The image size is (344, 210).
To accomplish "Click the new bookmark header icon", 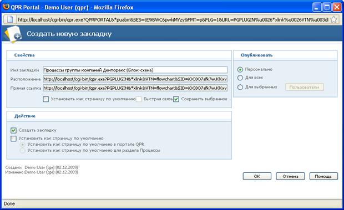I will click(13, 34).
